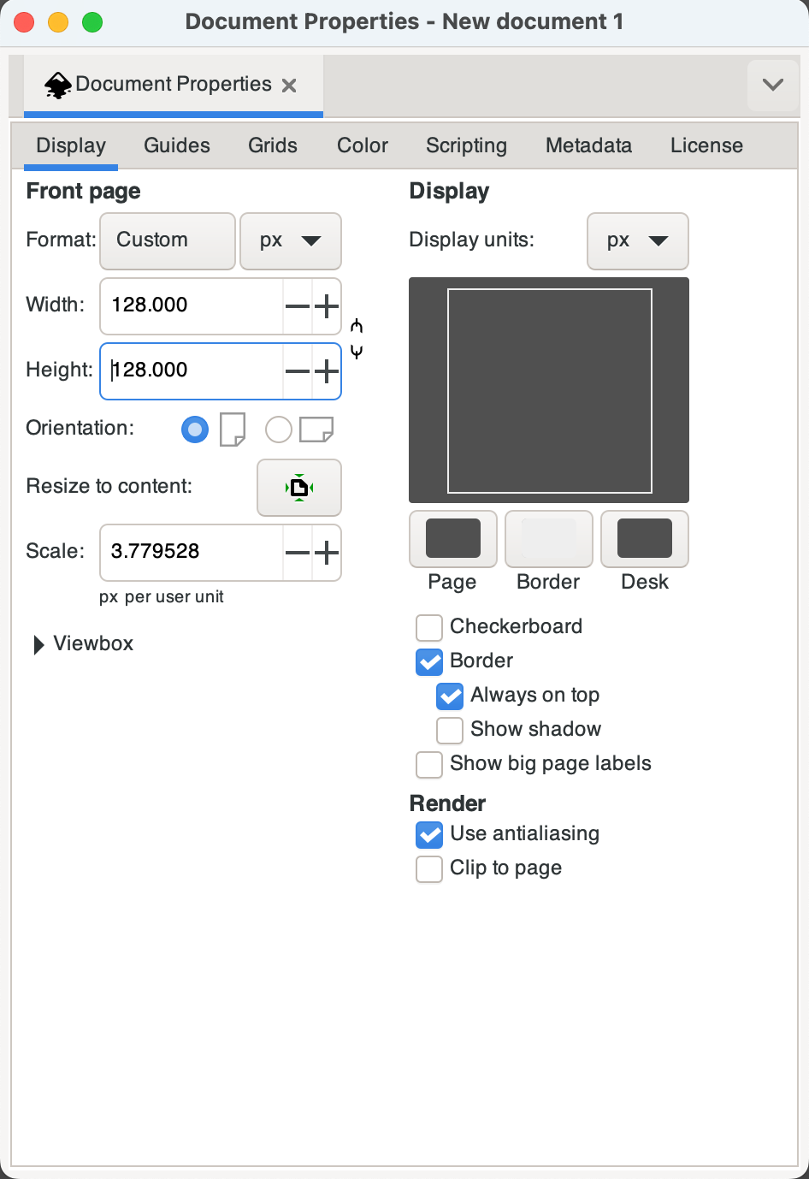The width and height of the screenshot is (809, 1179).
Task: Click the width-height linking chain icon
Action: 356,338
